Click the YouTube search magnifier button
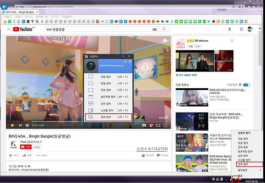This screenshot has height=183, width=265. (164, 29)
